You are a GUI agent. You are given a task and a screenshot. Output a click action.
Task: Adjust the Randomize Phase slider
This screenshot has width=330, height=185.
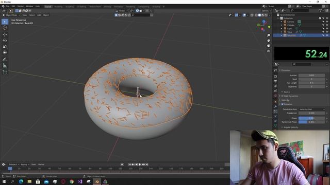coord(312,122)
